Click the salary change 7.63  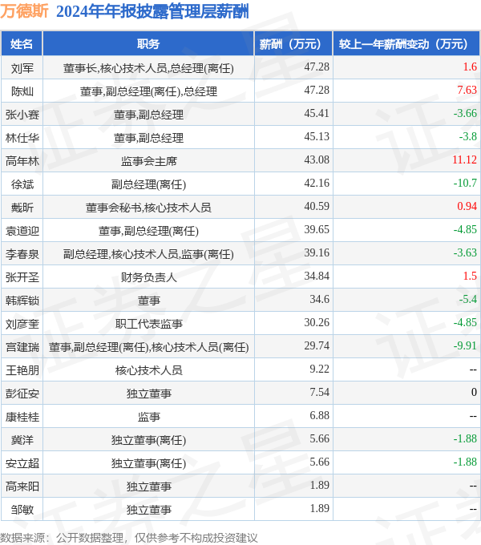[x=467, y=90]
